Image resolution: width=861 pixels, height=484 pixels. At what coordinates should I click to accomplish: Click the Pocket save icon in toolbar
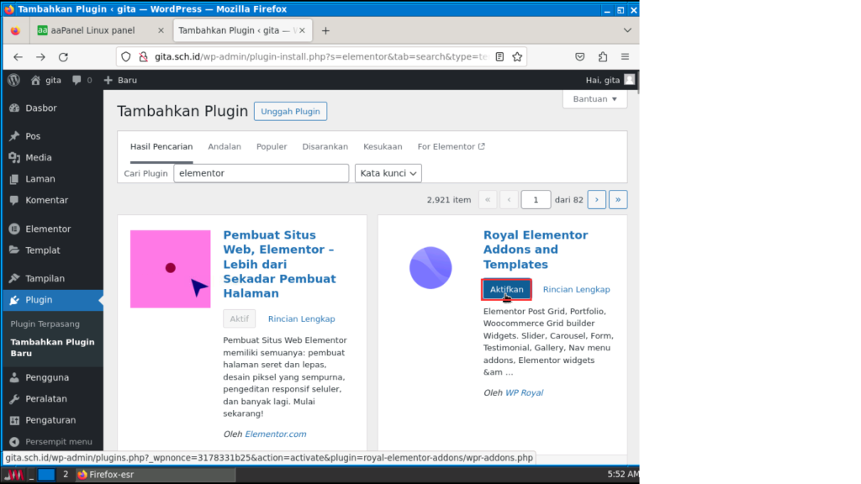point(579,57)
